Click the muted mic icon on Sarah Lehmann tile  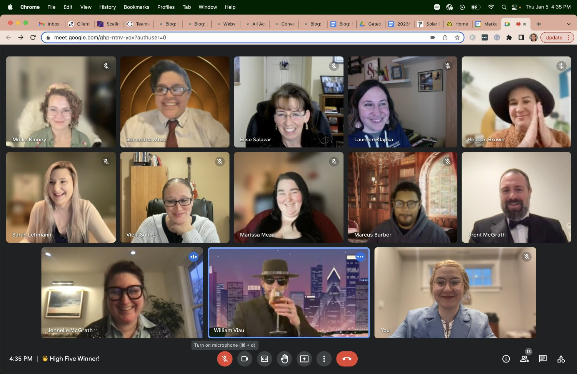click(106, 161)
